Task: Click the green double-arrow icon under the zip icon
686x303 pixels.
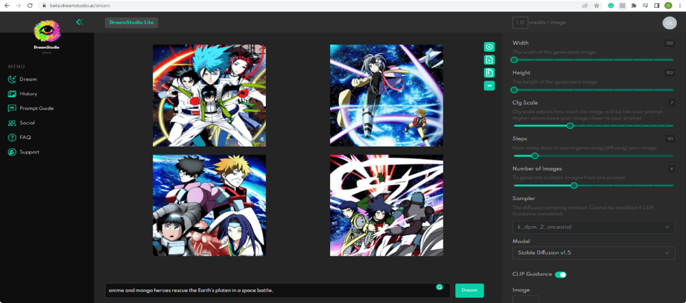Action: click(x=489, y=86)
